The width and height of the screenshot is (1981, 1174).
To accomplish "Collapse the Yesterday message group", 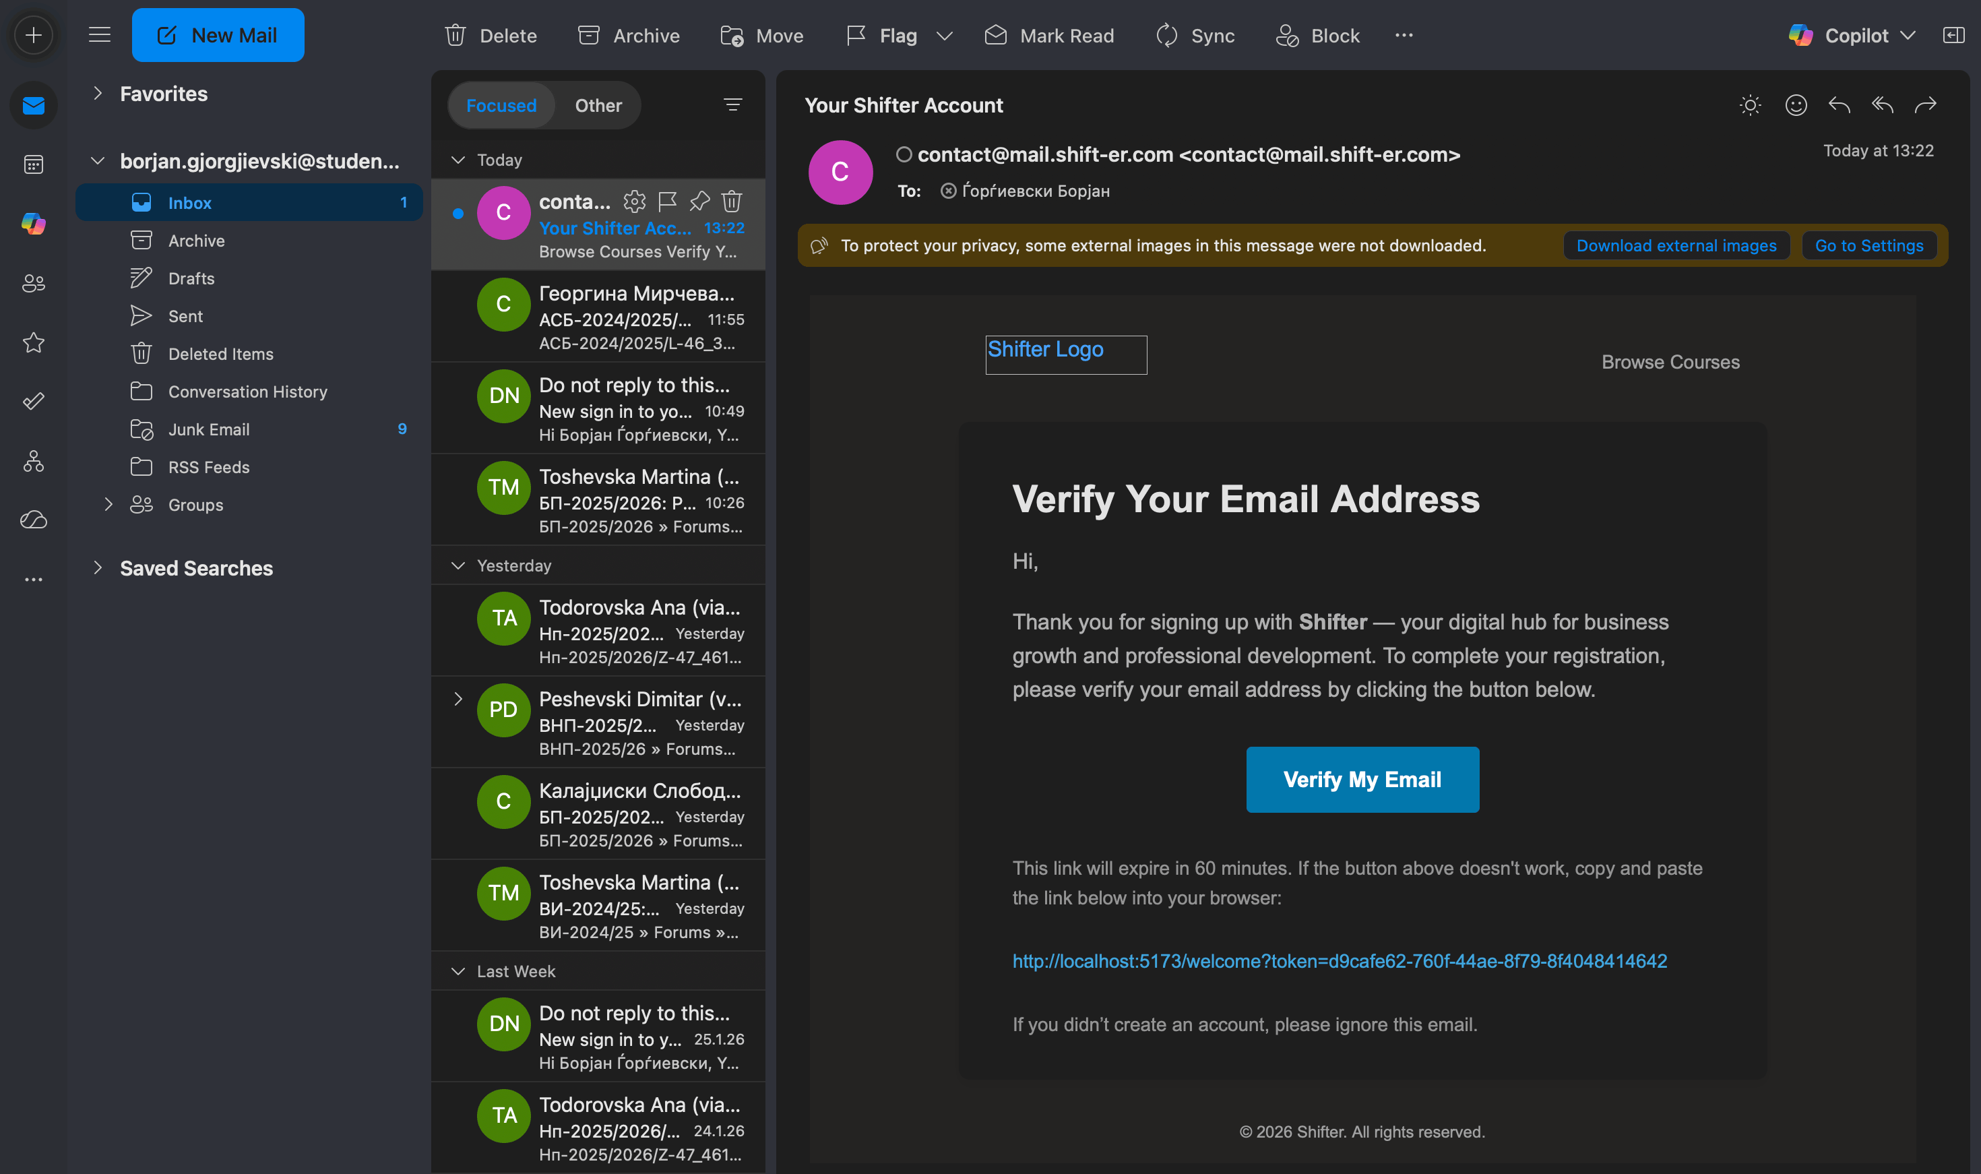I will point(458,565).
